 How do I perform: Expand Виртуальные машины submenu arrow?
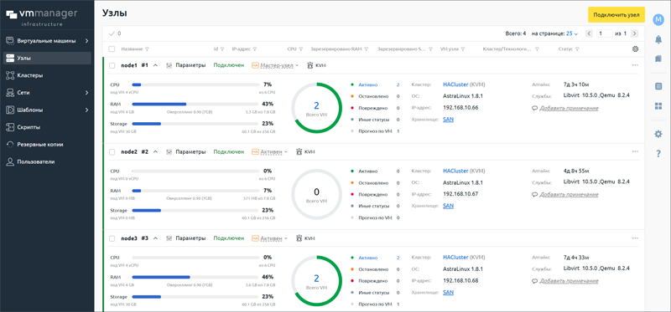click(x=86, y=41)
